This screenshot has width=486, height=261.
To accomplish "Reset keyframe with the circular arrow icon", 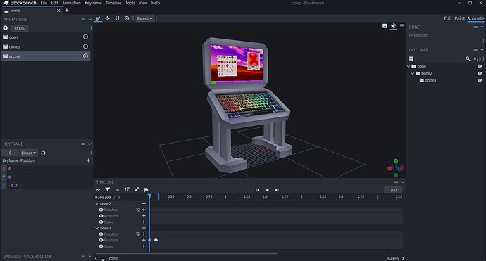I will 44,153.
